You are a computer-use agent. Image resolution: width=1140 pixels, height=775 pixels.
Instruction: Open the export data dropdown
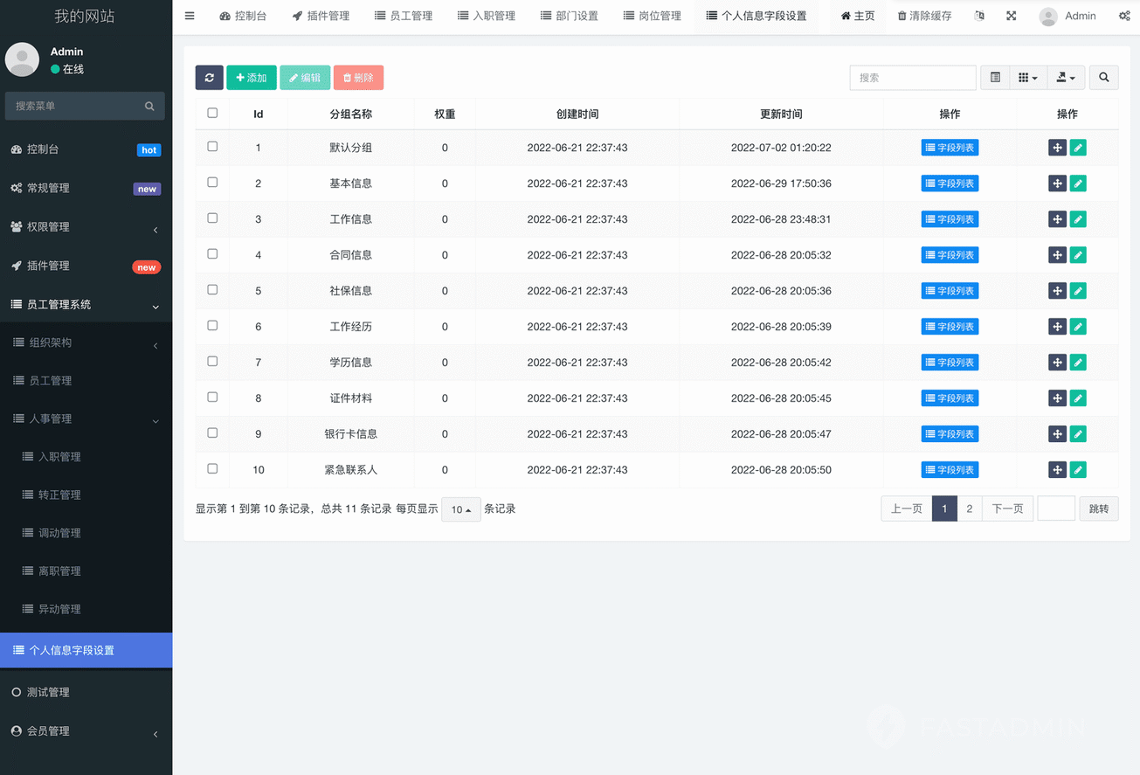[1066, 78]
